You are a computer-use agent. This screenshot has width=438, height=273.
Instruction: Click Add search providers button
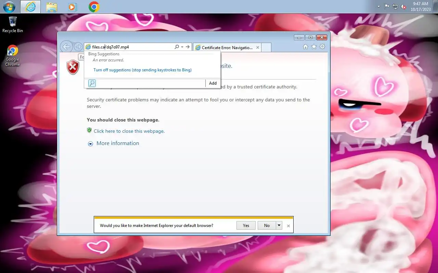click(x=213, y=83)
